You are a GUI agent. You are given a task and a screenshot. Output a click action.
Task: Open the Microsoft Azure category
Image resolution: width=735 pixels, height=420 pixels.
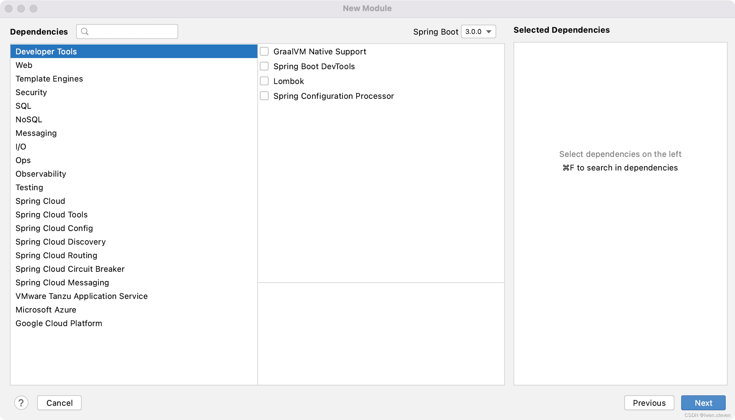click(134, 309)
